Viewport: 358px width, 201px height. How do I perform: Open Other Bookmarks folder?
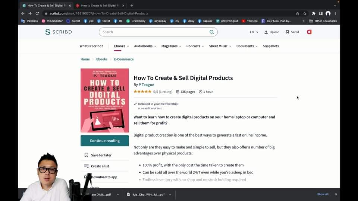point(323,21)
